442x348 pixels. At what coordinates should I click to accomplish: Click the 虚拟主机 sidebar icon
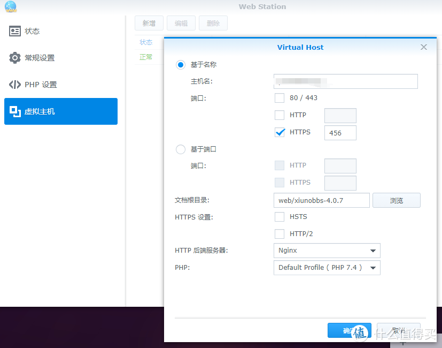(15, 111)
